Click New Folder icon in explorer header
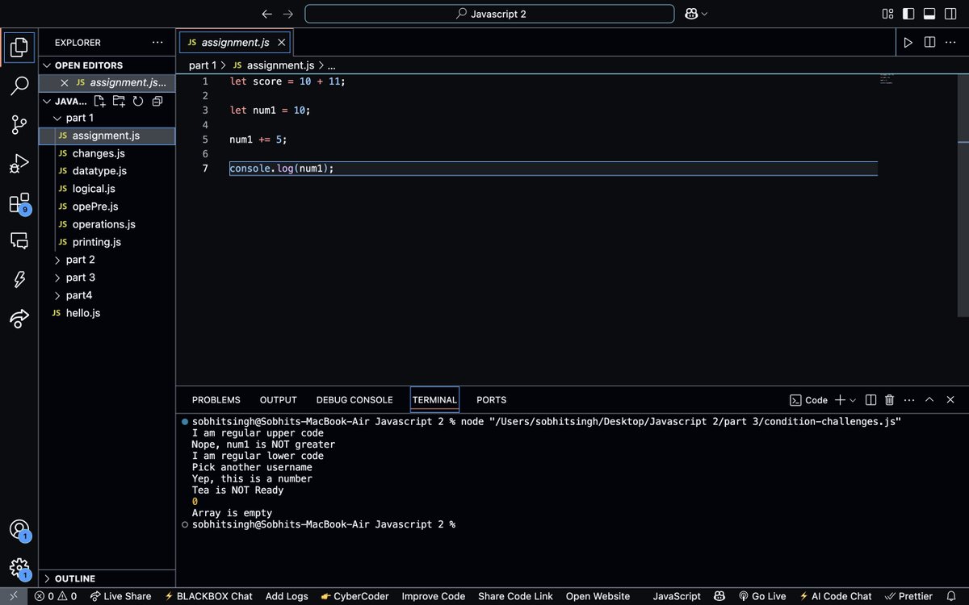This screenshot has width=969, height=605. 119,102
